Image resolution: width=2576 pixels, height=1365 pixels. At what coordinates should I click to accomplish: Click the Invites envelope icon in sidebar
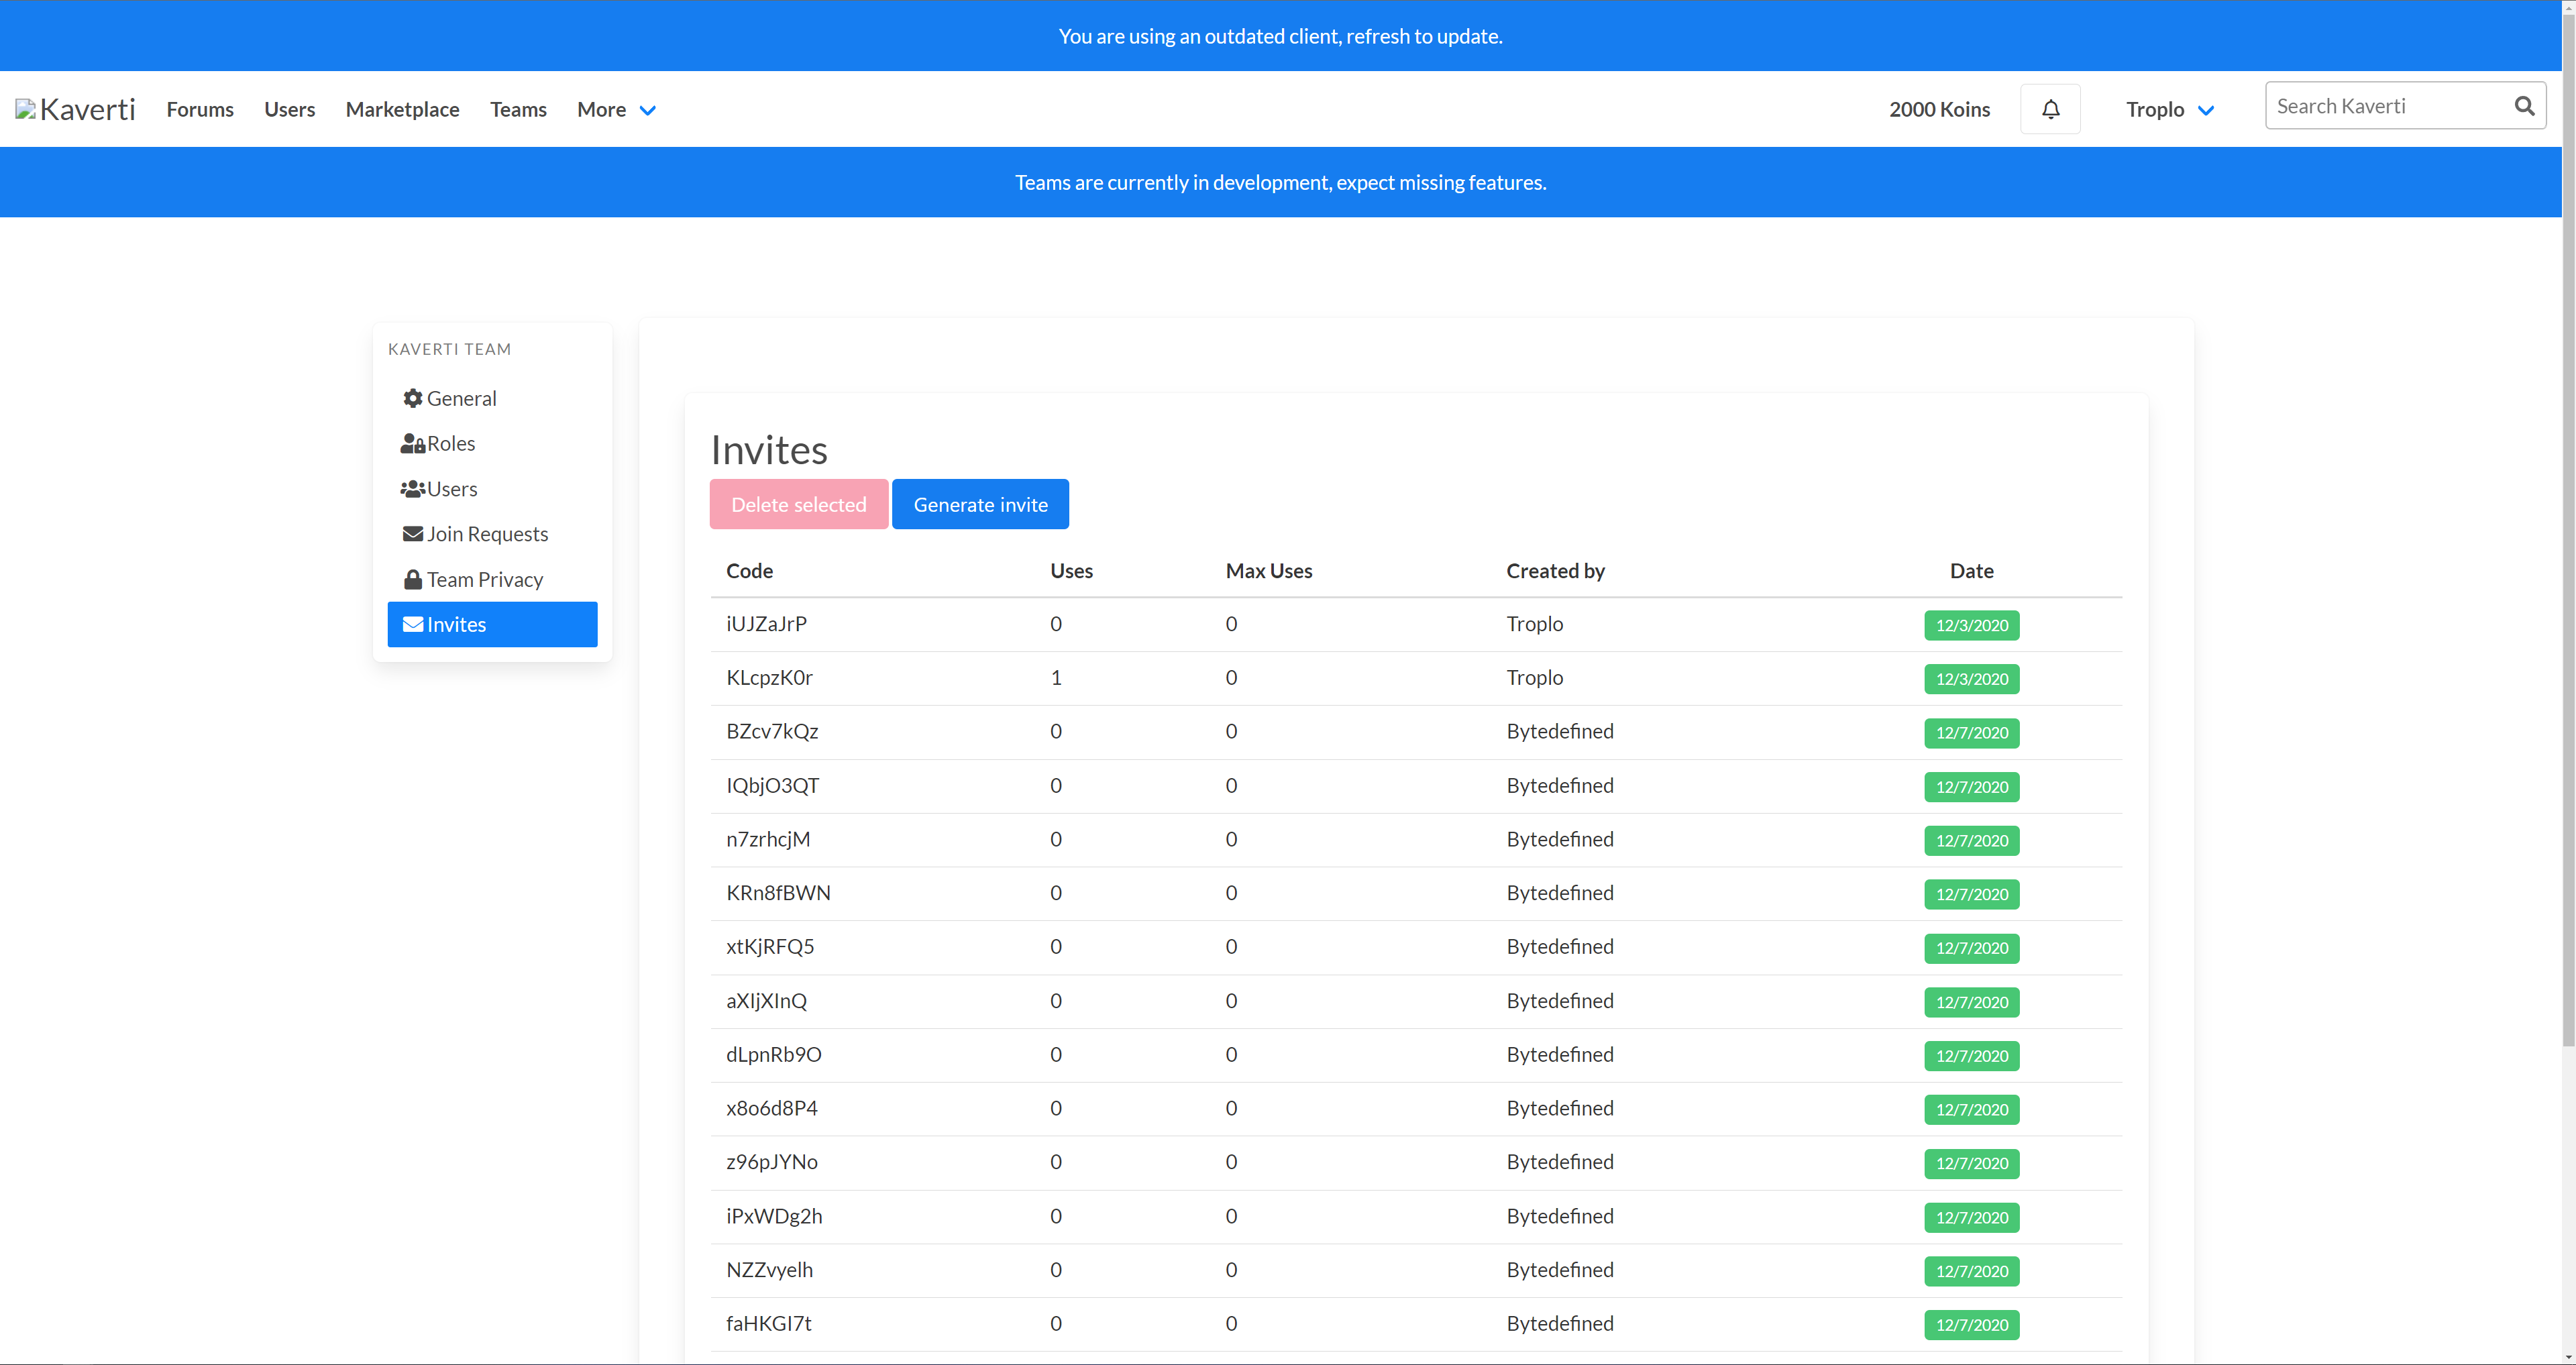click(x=412, y=624)
